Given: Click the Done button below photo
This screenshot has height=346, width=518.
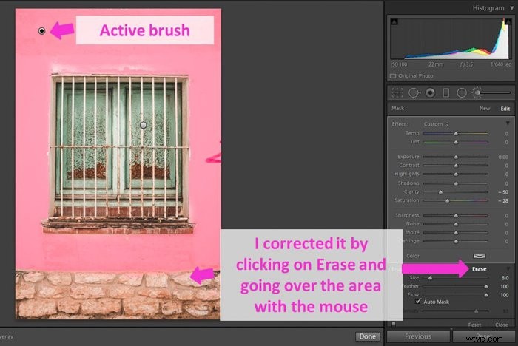Looking at the screenshot, I should 367,336.
